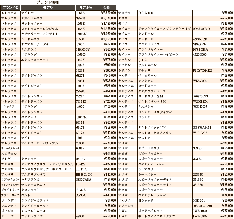Screen dimensions: 234x219
Task: Select model number 8880CASA
Action: pyautogui.click(x=84, y=179)
